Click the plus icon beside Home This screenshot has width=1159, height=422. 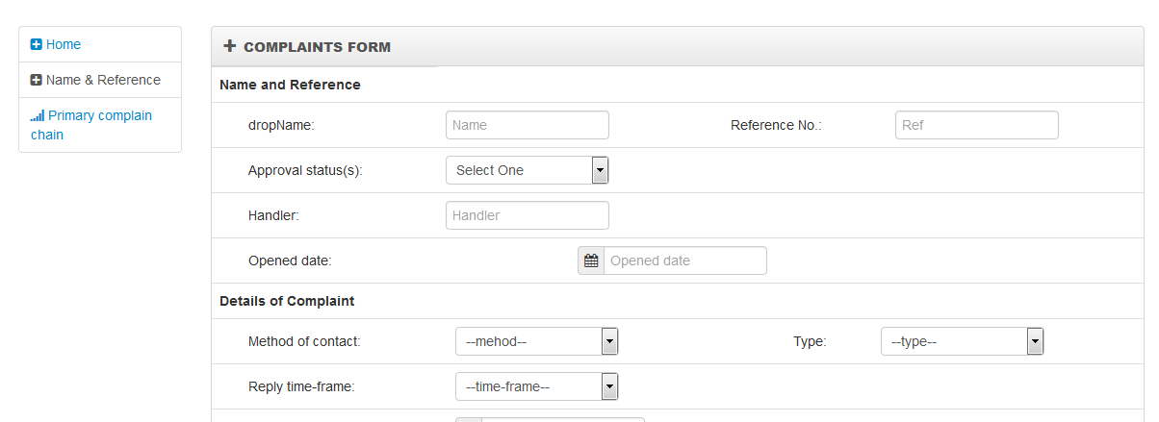pyautogui.click(x=37, y=44)
